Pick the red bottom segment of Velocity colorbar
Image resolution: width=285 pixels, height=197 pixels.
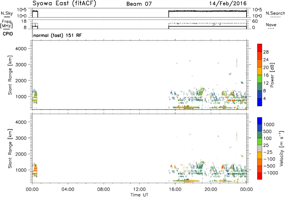point(260,176)
